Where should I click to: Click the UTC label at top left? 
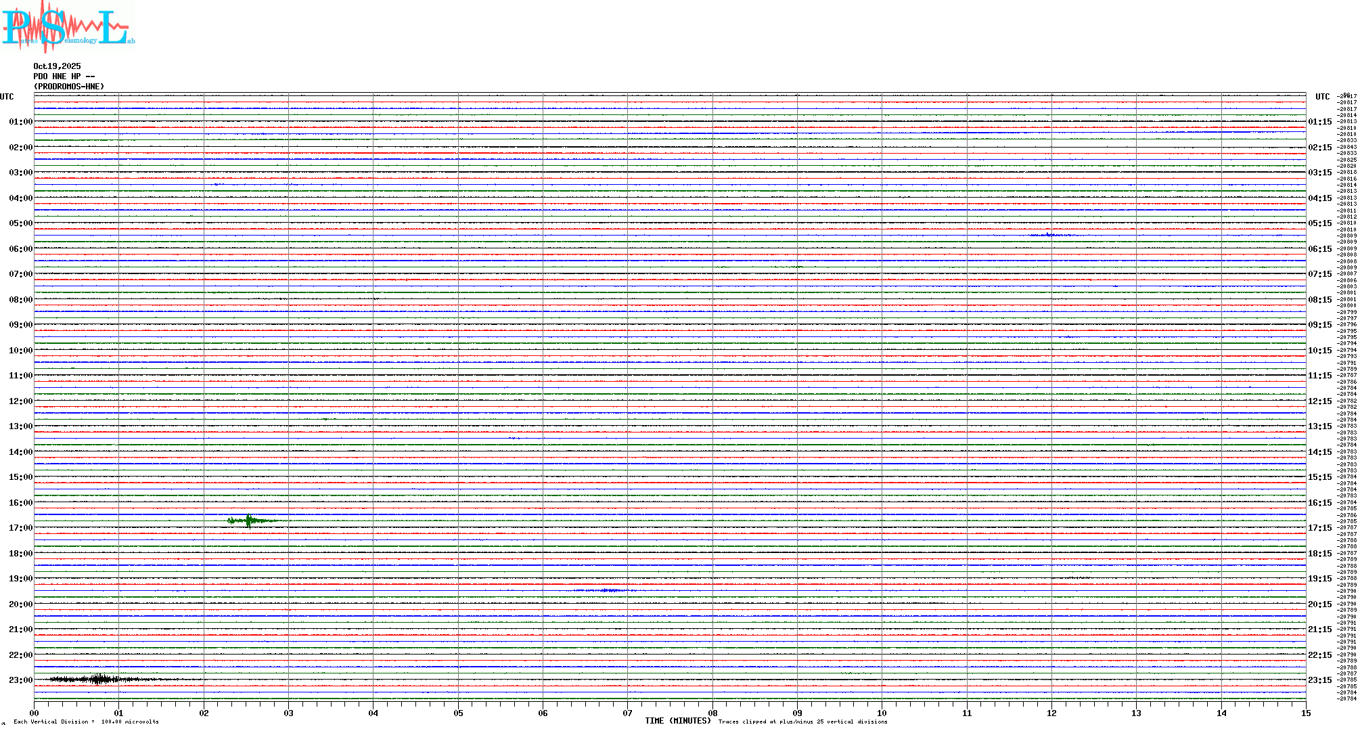coord(7,97)
